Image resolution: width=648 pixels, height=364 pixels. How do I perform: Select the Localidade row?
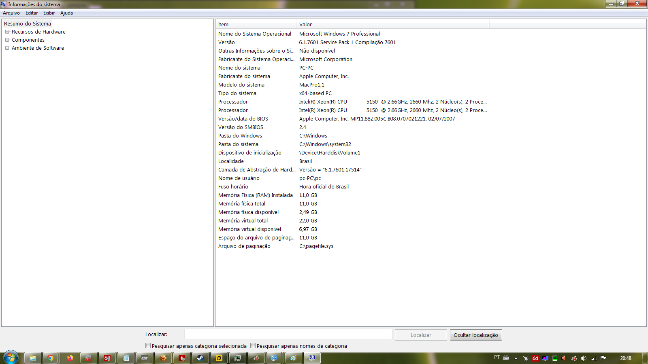(352, 161)
